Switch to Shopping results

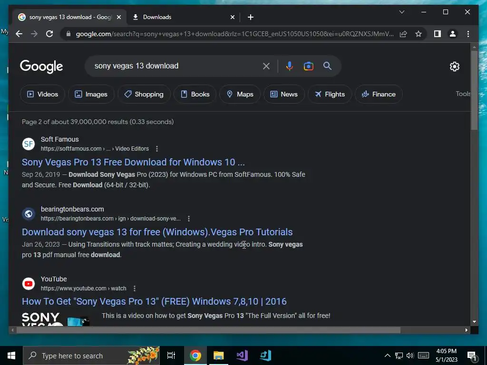(144, 94)
